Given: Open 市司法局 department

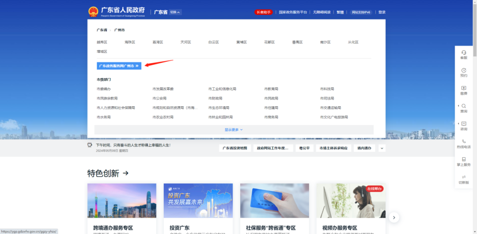Looking at the screenshot, I should (x=327, y=98).
